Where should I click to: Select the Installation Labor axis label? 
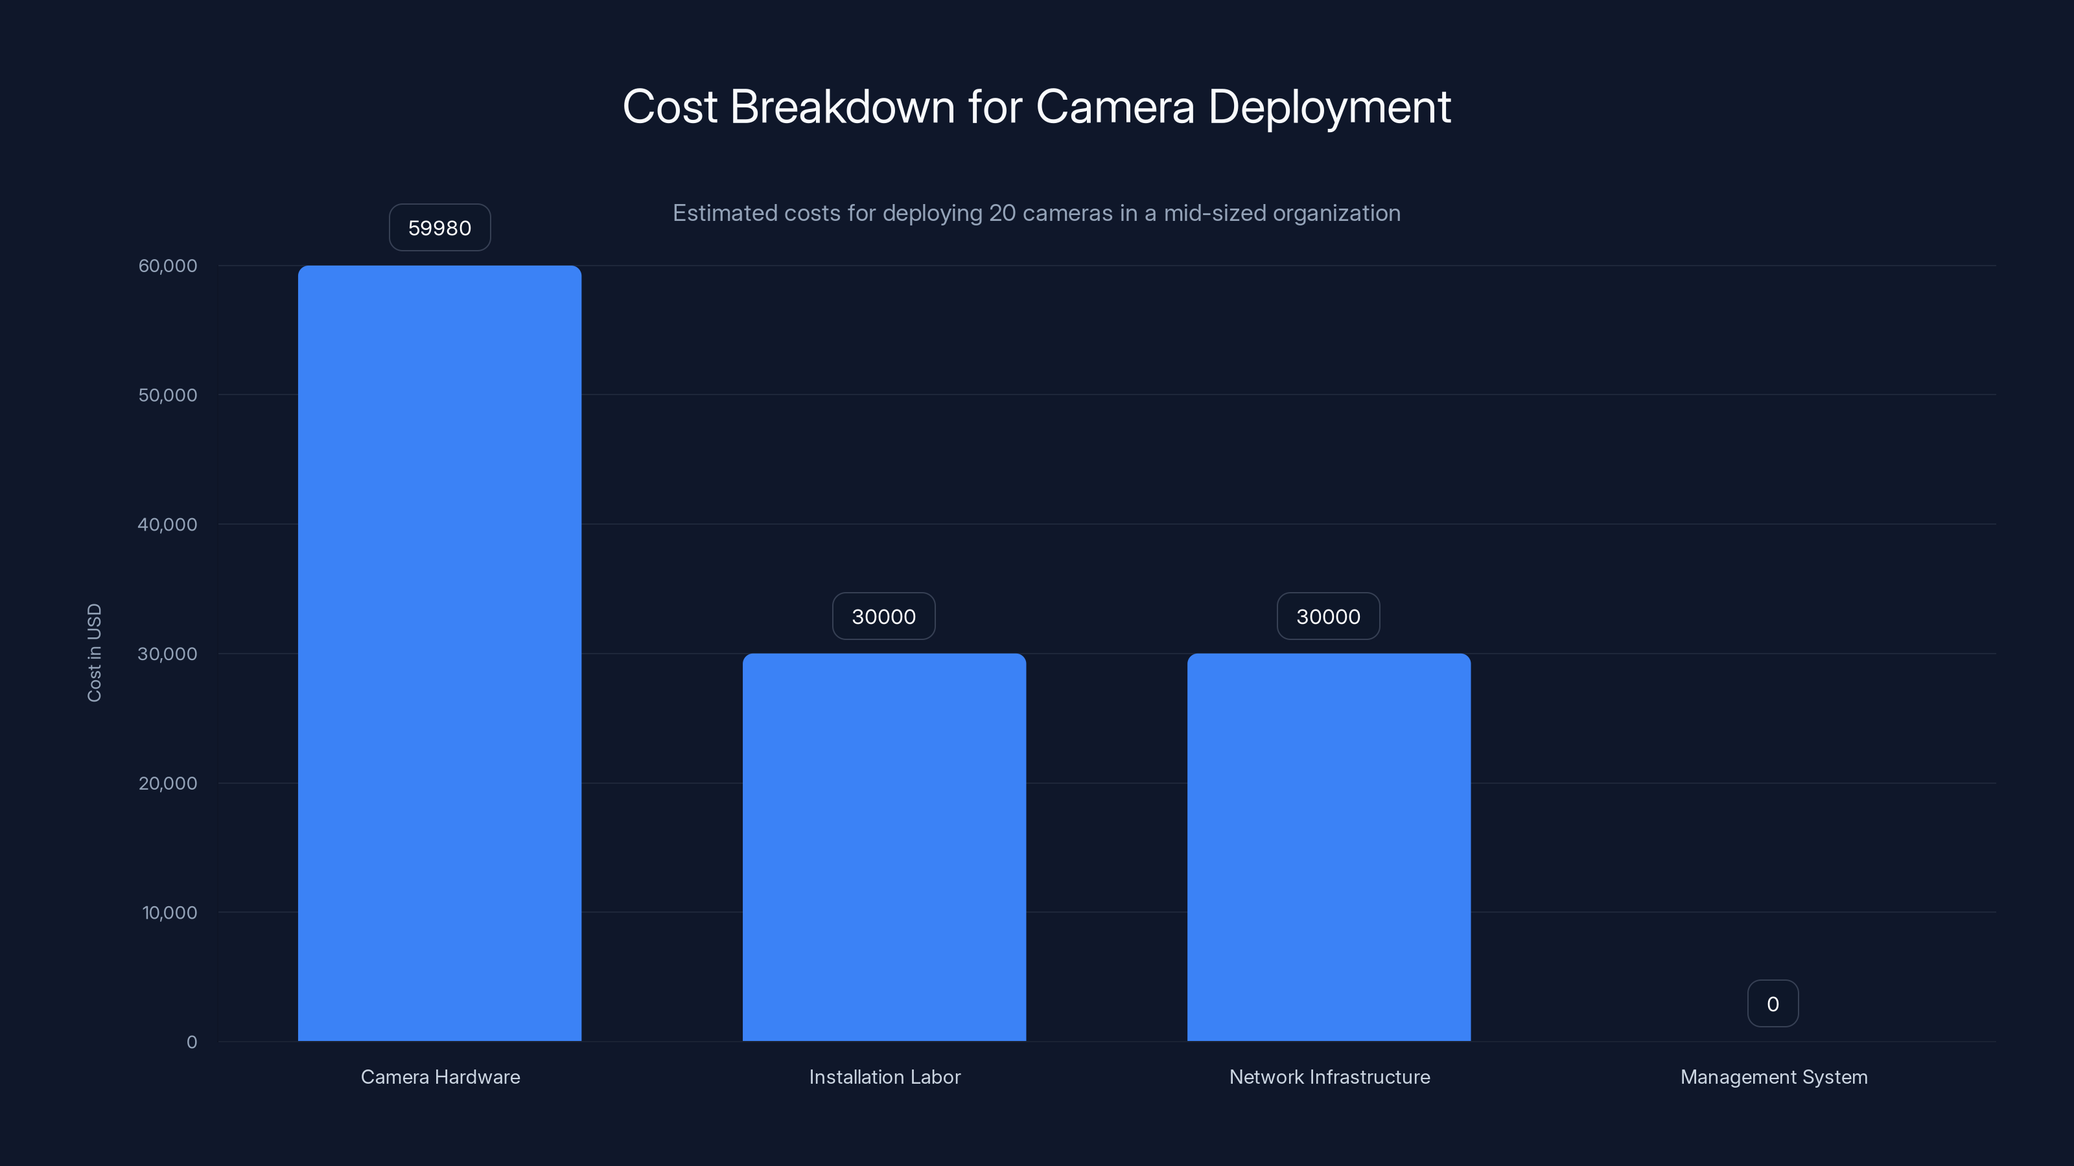tap(884, 1077)
